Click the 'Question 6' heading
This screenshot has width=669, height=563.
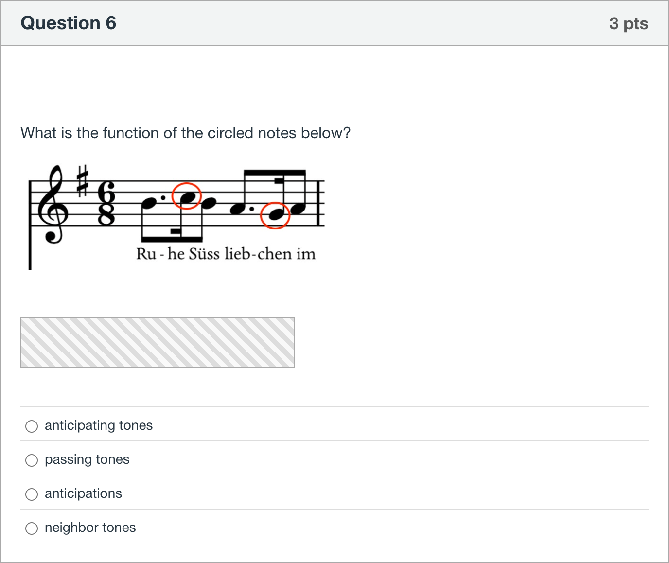(69, 23)
